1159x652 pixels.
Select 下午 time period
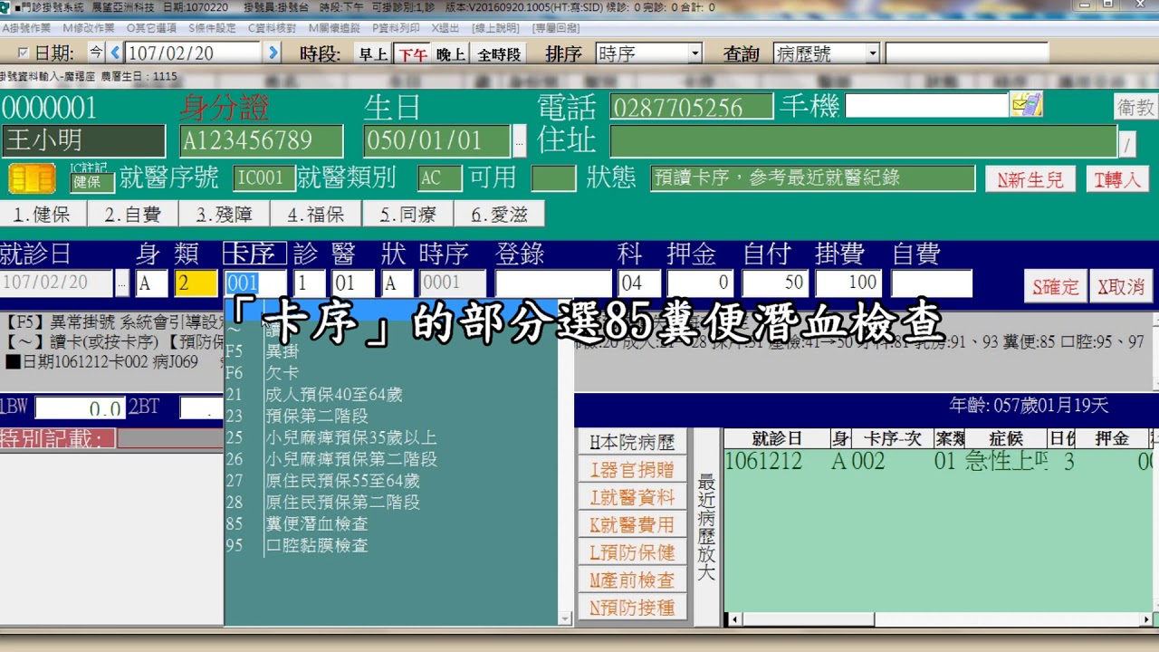[413, 53]
